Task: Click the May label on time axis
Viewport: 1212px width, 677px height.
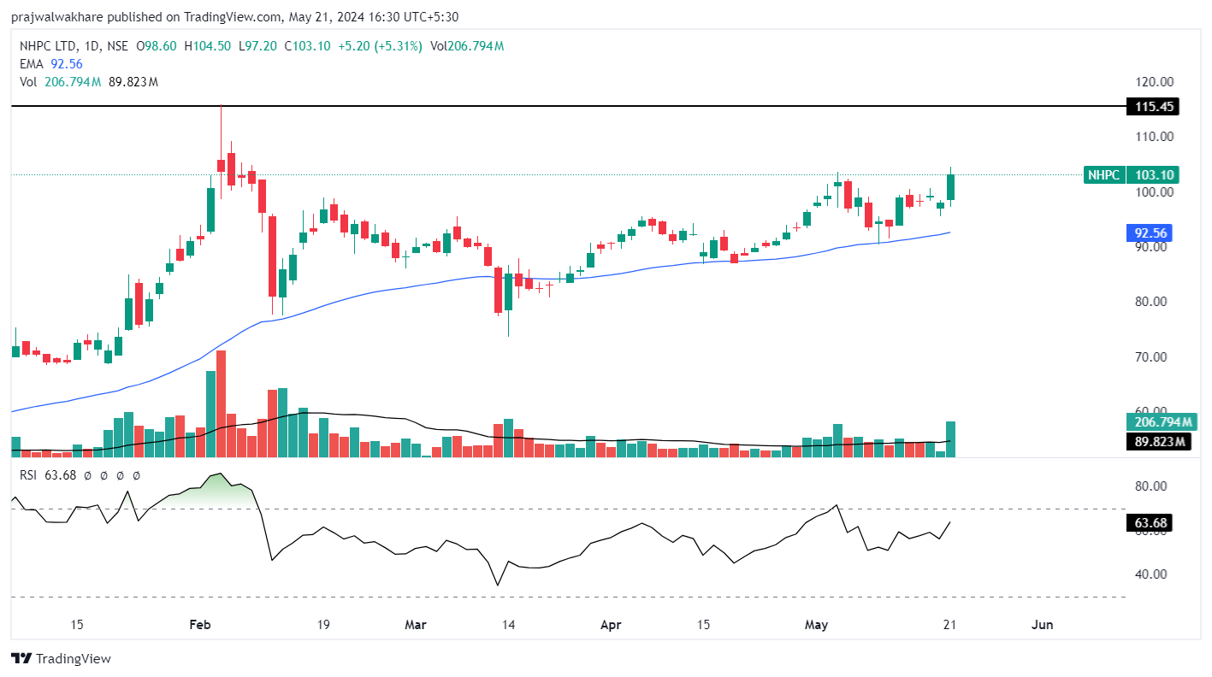Action: [x=817, y=625]
